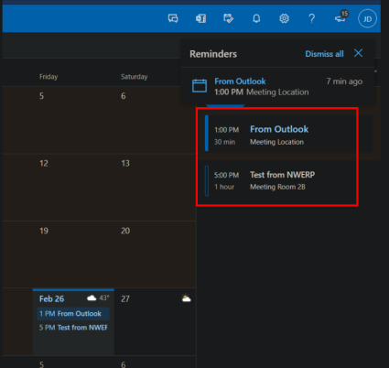Open the 1:00 PM From Outlook agenda item
The image size is (389, 368).
tap(288, 134)
